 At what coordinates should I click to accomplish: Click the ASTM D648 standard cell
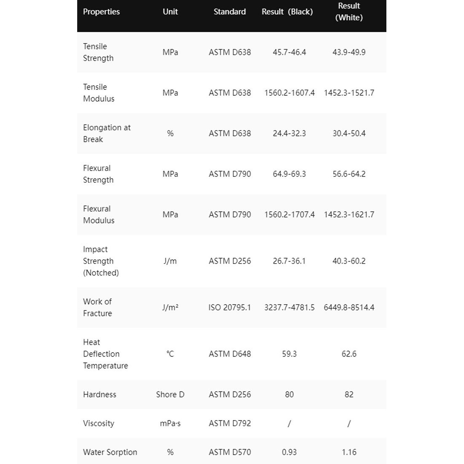click(229, 354)
